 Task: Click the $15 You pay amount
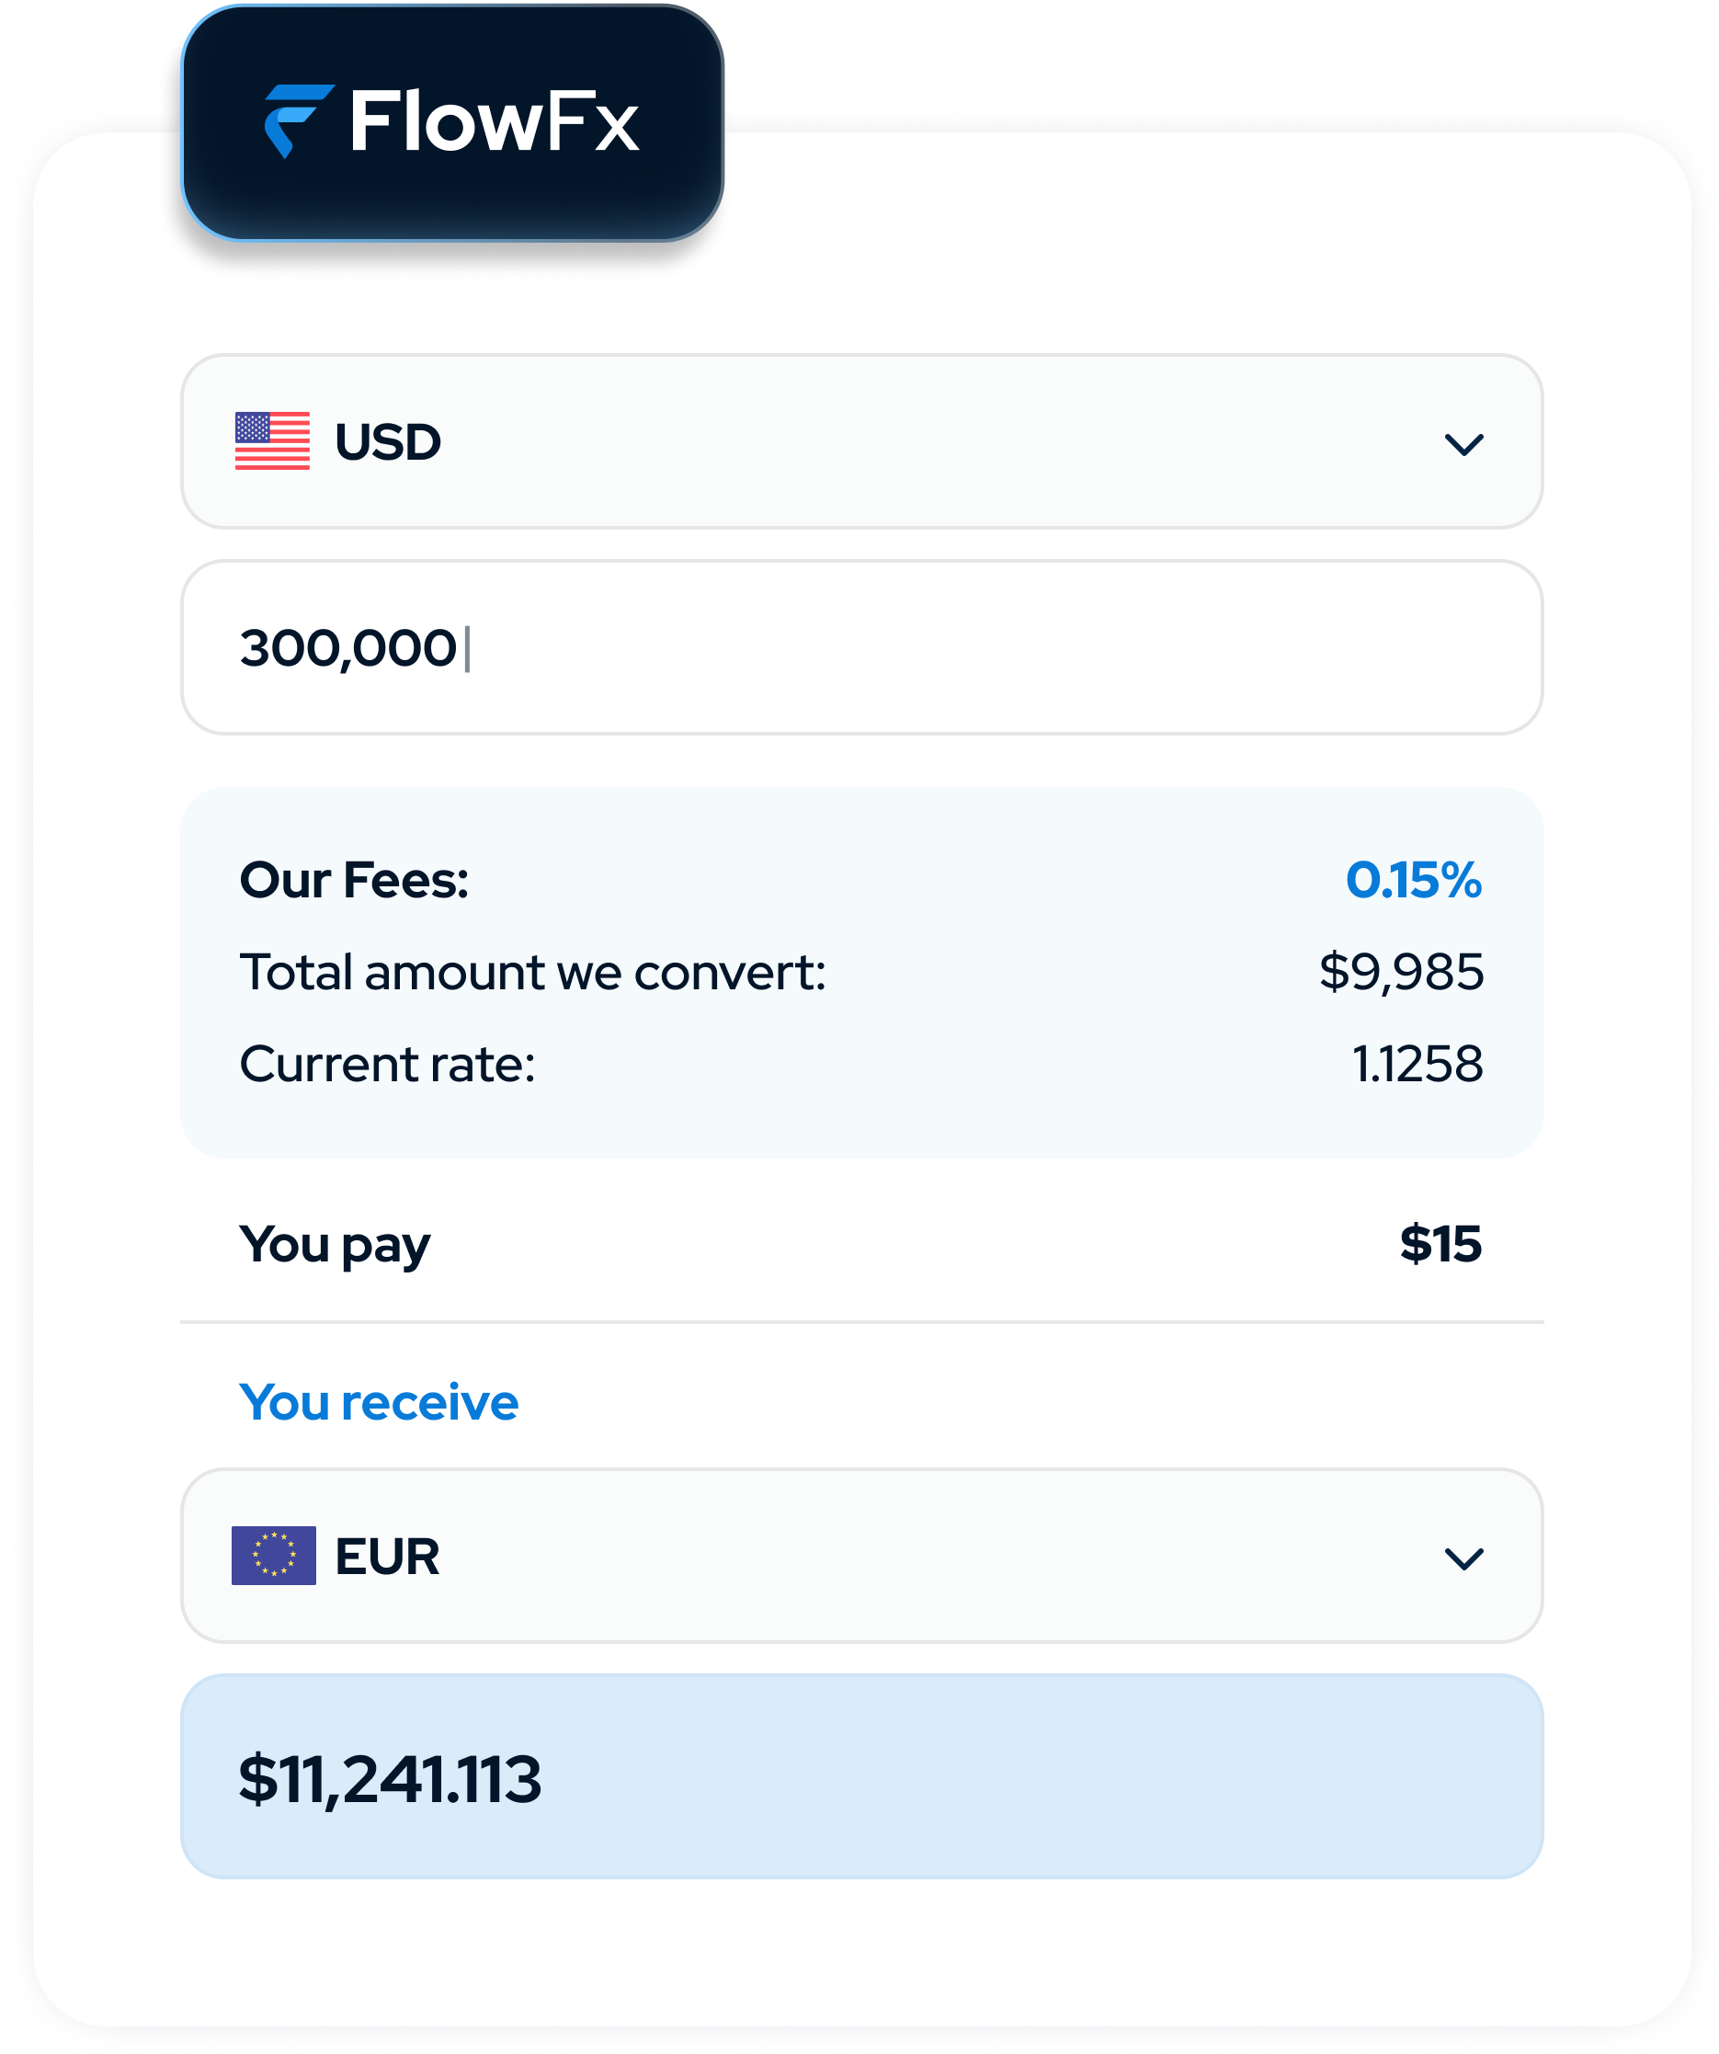tap(1440, 1243)
